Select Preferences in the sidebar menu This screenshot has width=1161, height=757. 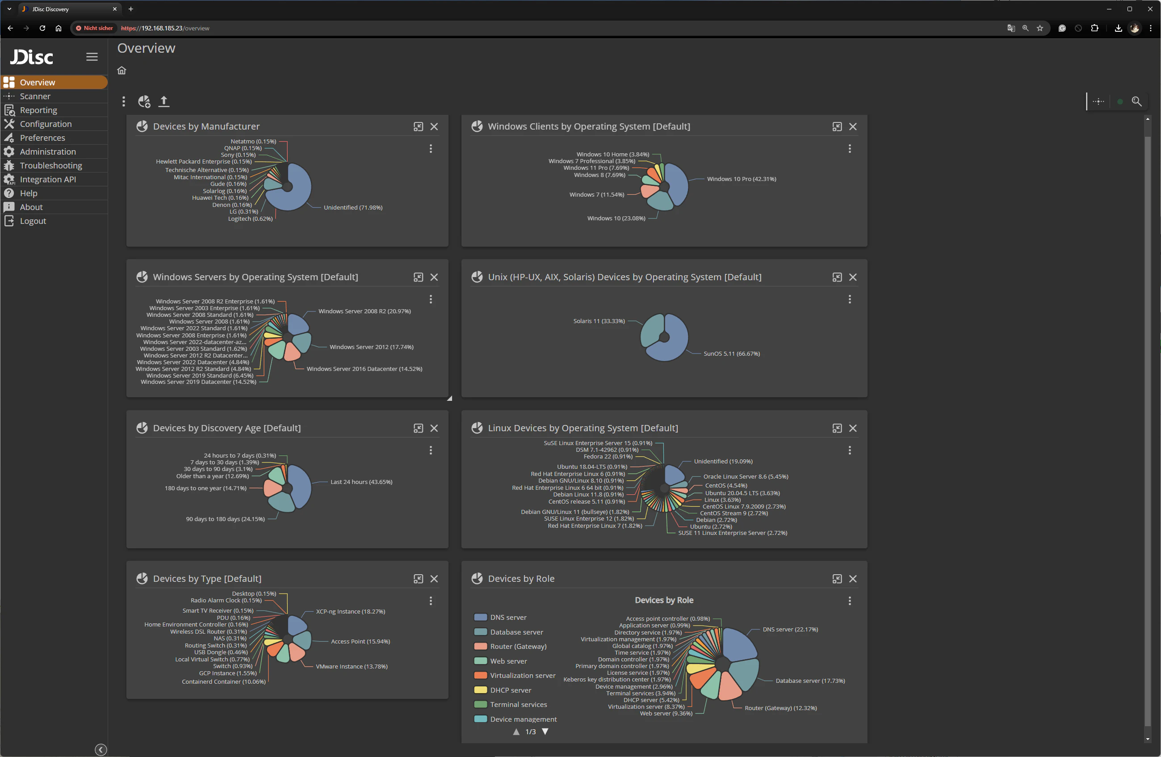(x=43, y=138)
